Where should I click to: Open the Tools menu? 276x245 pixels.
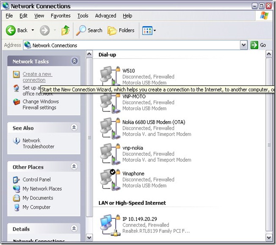83,16
